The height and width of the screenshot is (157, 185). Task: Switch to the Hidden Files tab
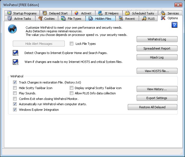coord(100,18)
